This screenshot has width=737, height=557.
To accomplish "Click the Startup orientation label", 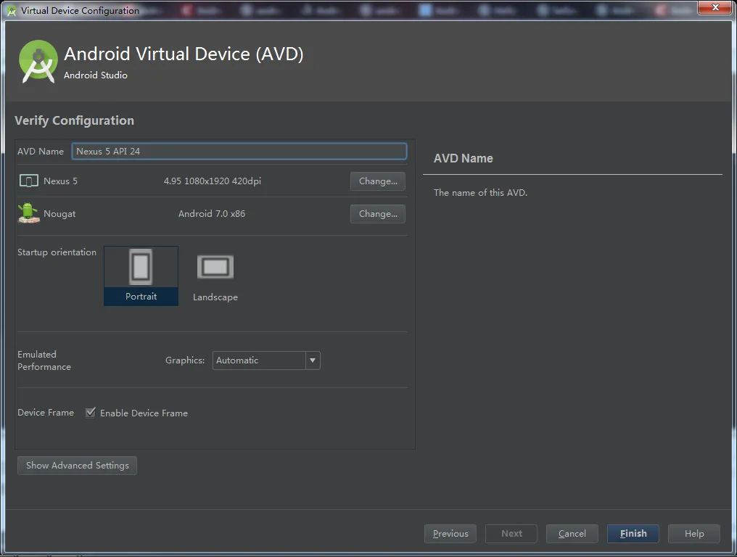I will [x=57, y=252].
